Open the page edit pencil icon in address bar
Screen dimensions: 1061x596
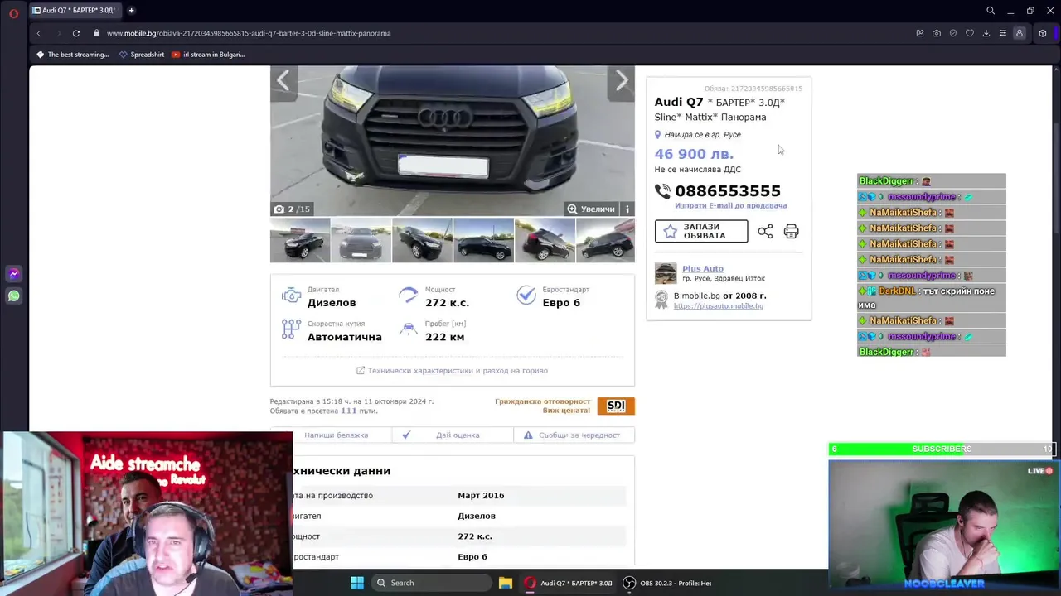tap(920, 33)
